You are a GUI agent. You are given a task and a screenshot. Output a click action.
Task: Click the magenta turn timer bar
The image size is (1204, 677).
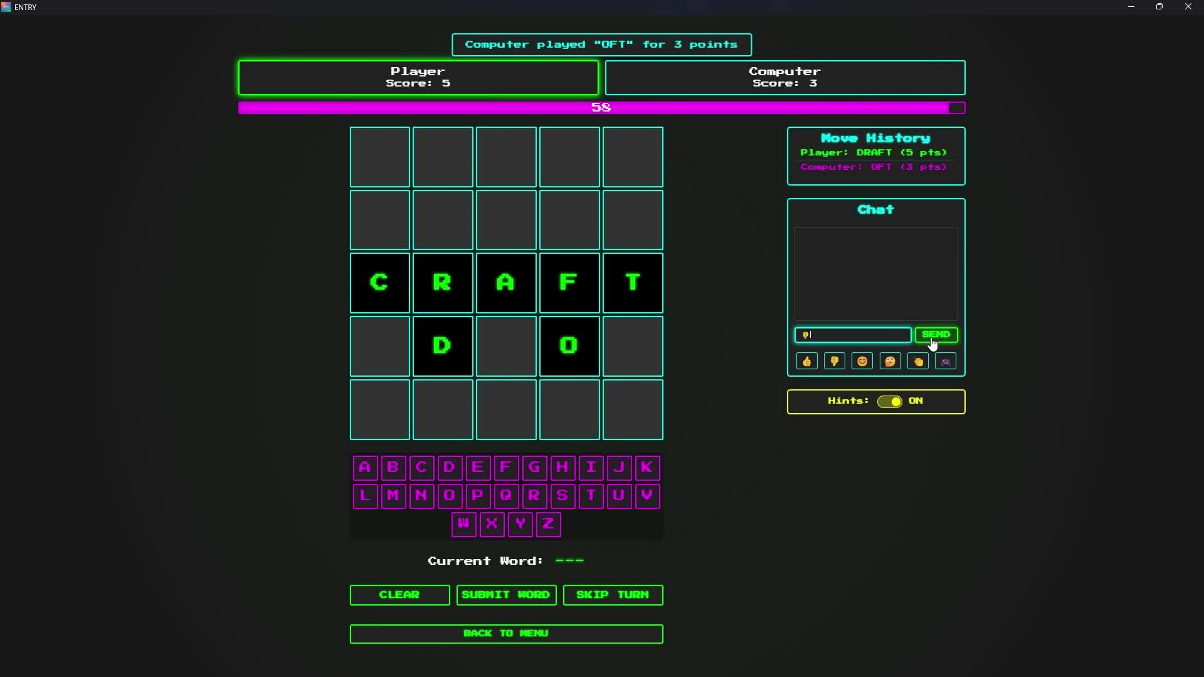[x=601, y=108]
